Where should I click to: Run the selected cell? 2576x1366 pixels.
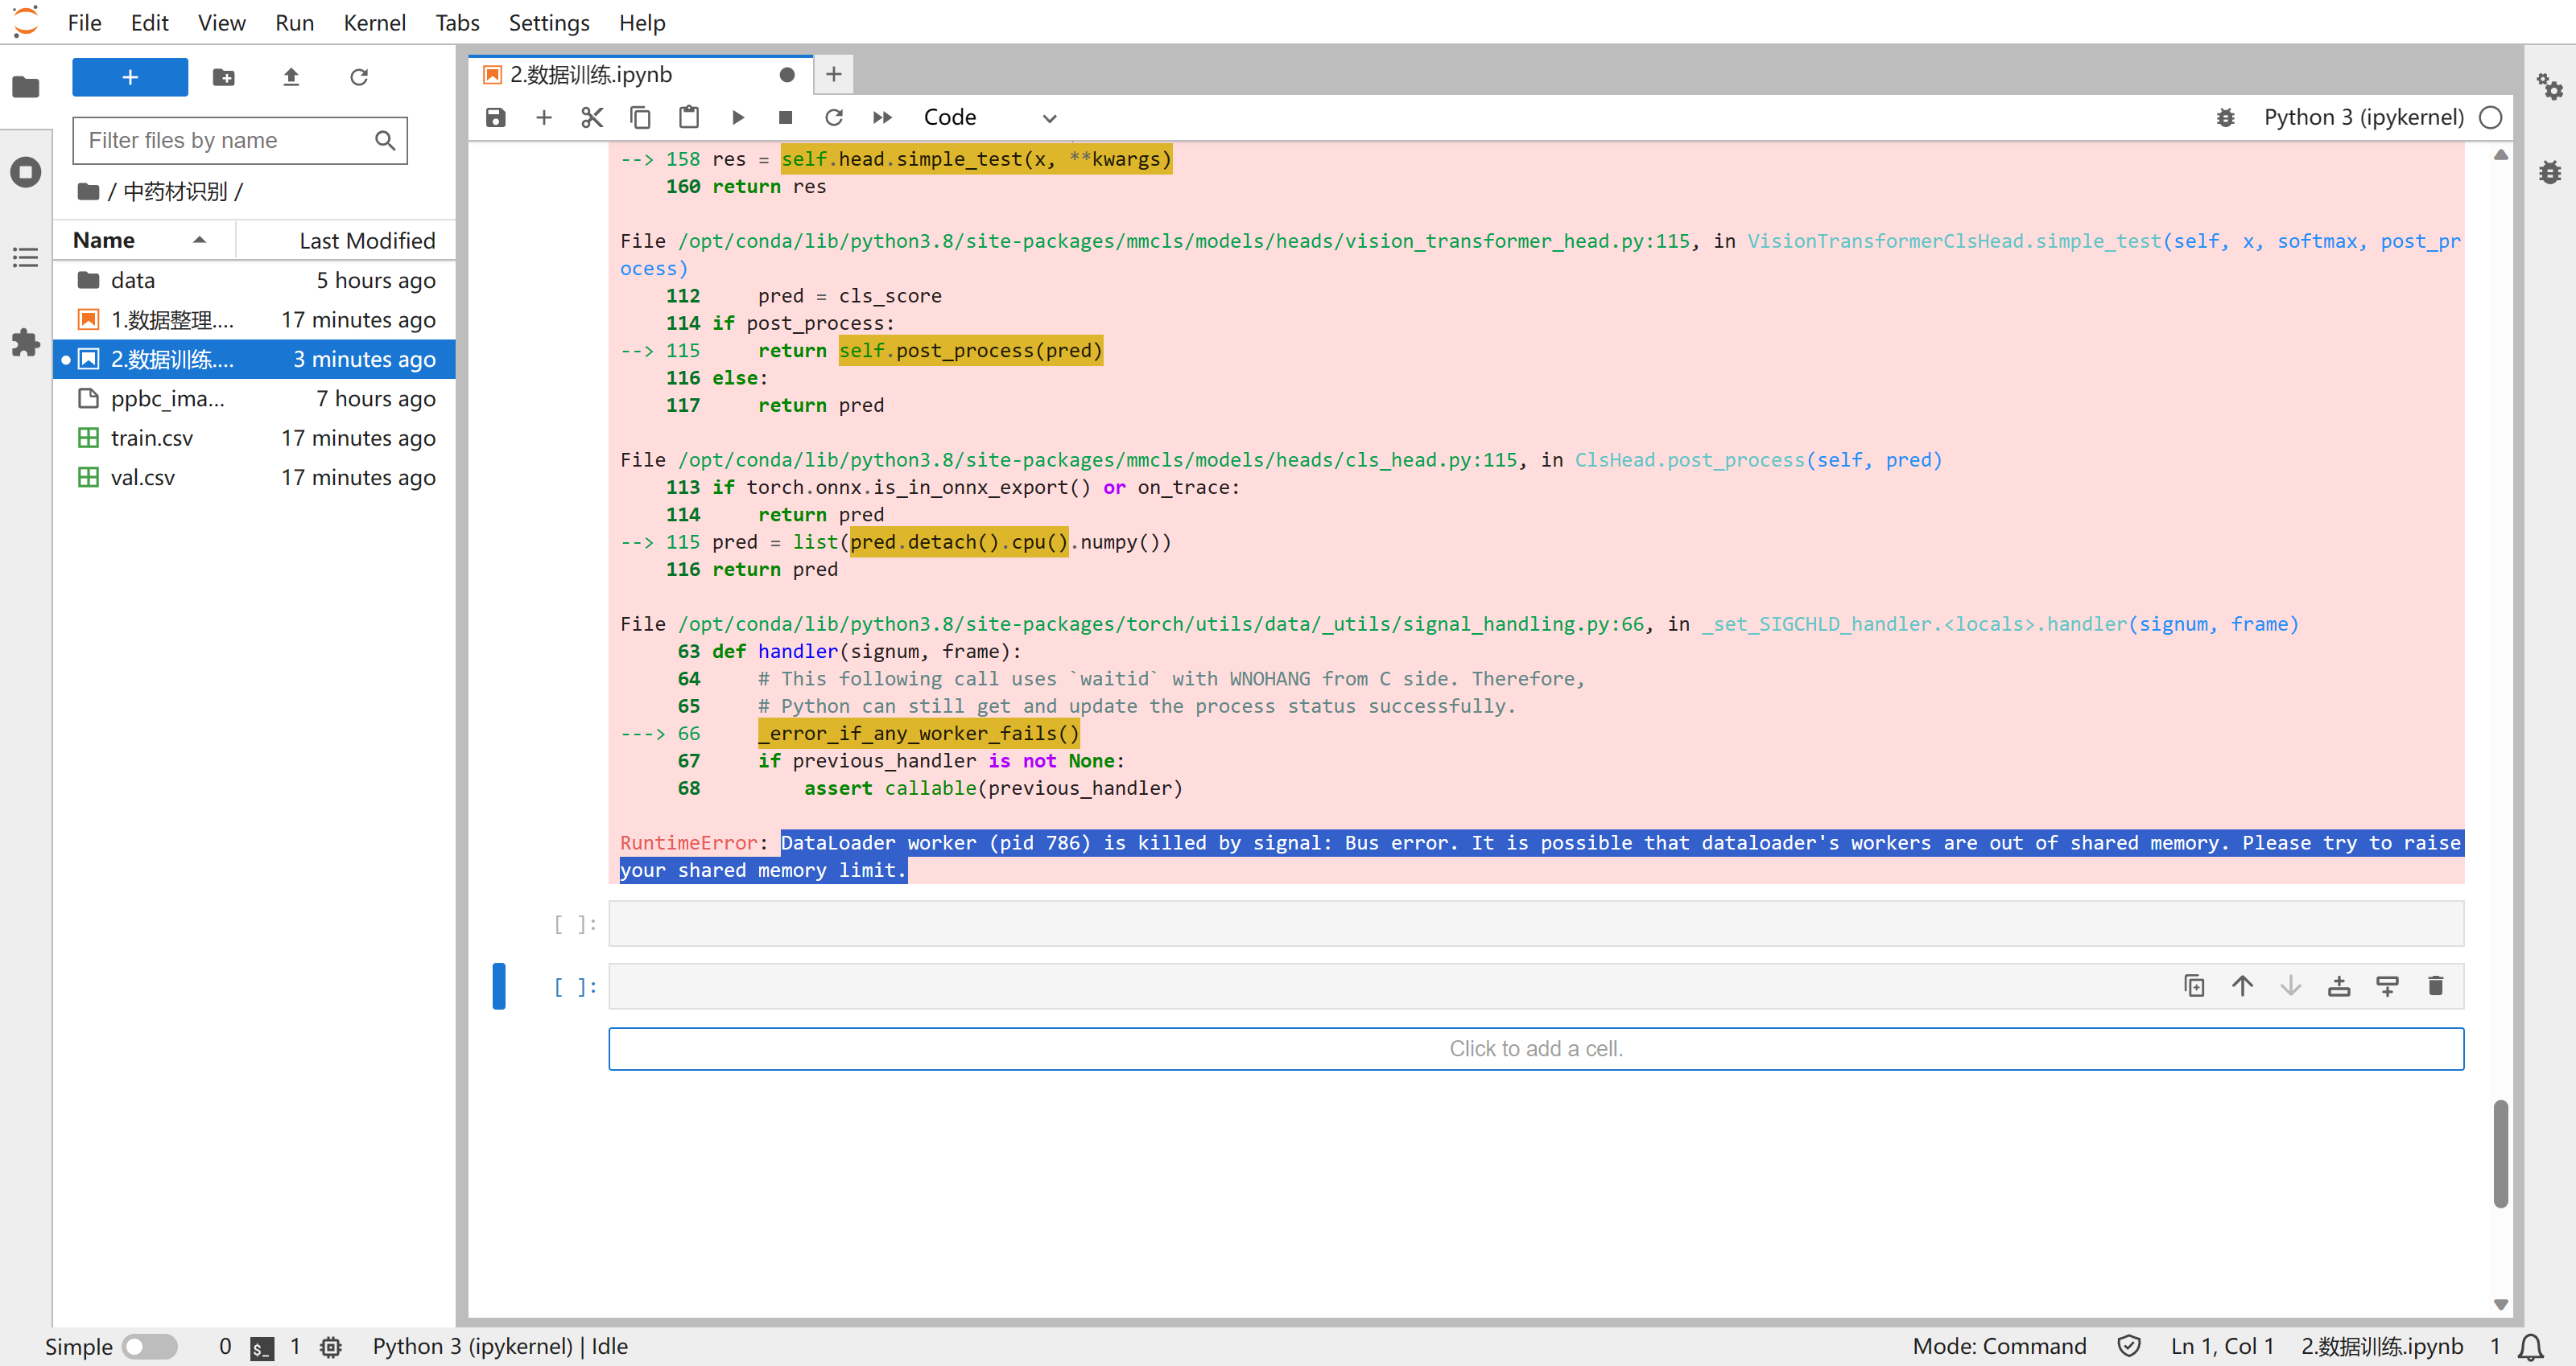[x=737, y=118]
